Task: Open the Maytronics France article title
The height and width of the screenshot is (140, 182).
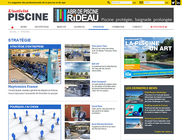Action: pyautogui.click(x=23, y=87)
